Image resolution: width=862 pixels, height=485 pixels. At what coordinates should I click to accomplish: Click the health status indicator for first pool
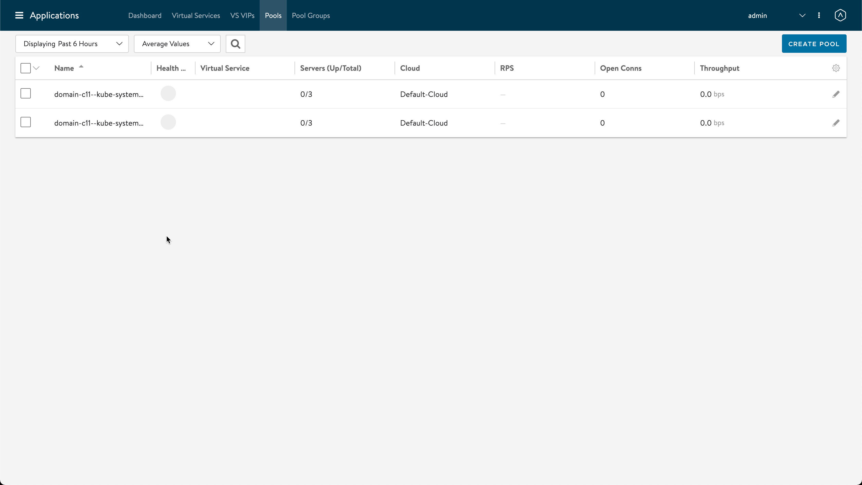pos(168,94)
